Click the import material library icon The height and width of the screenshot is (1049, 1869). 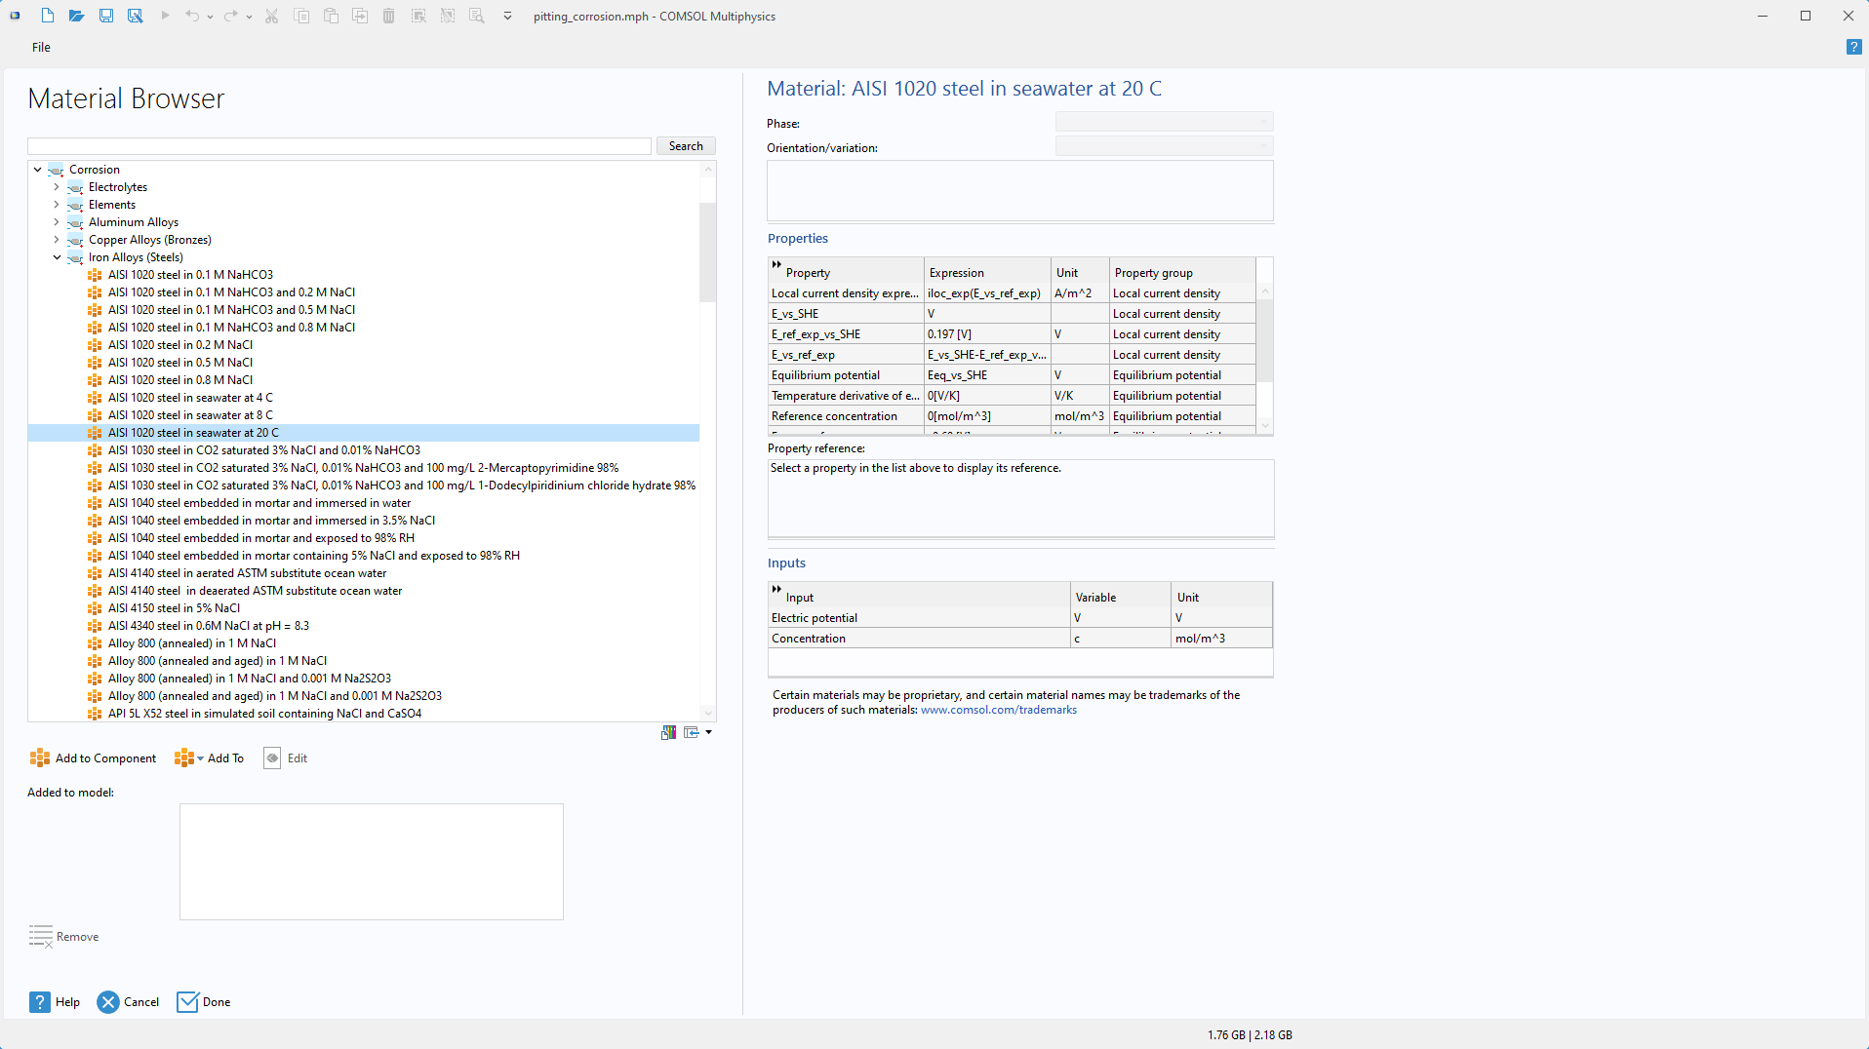(x=692, y=732)
